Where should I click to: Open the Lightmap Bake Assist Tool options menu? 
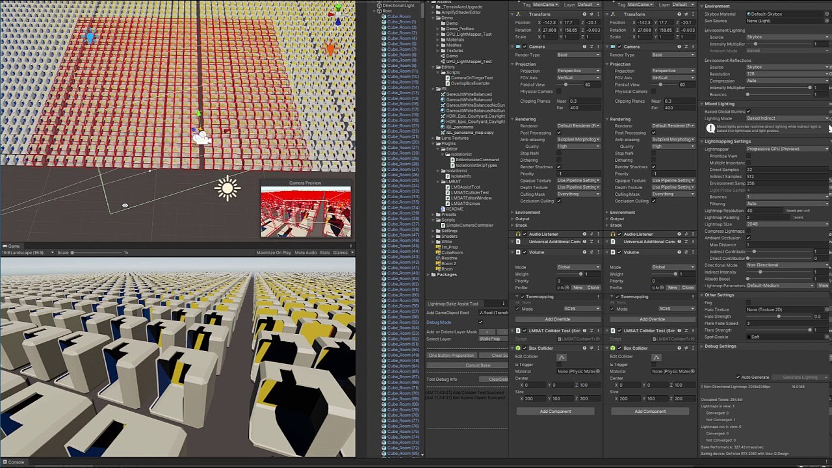[x=504, y=303]
